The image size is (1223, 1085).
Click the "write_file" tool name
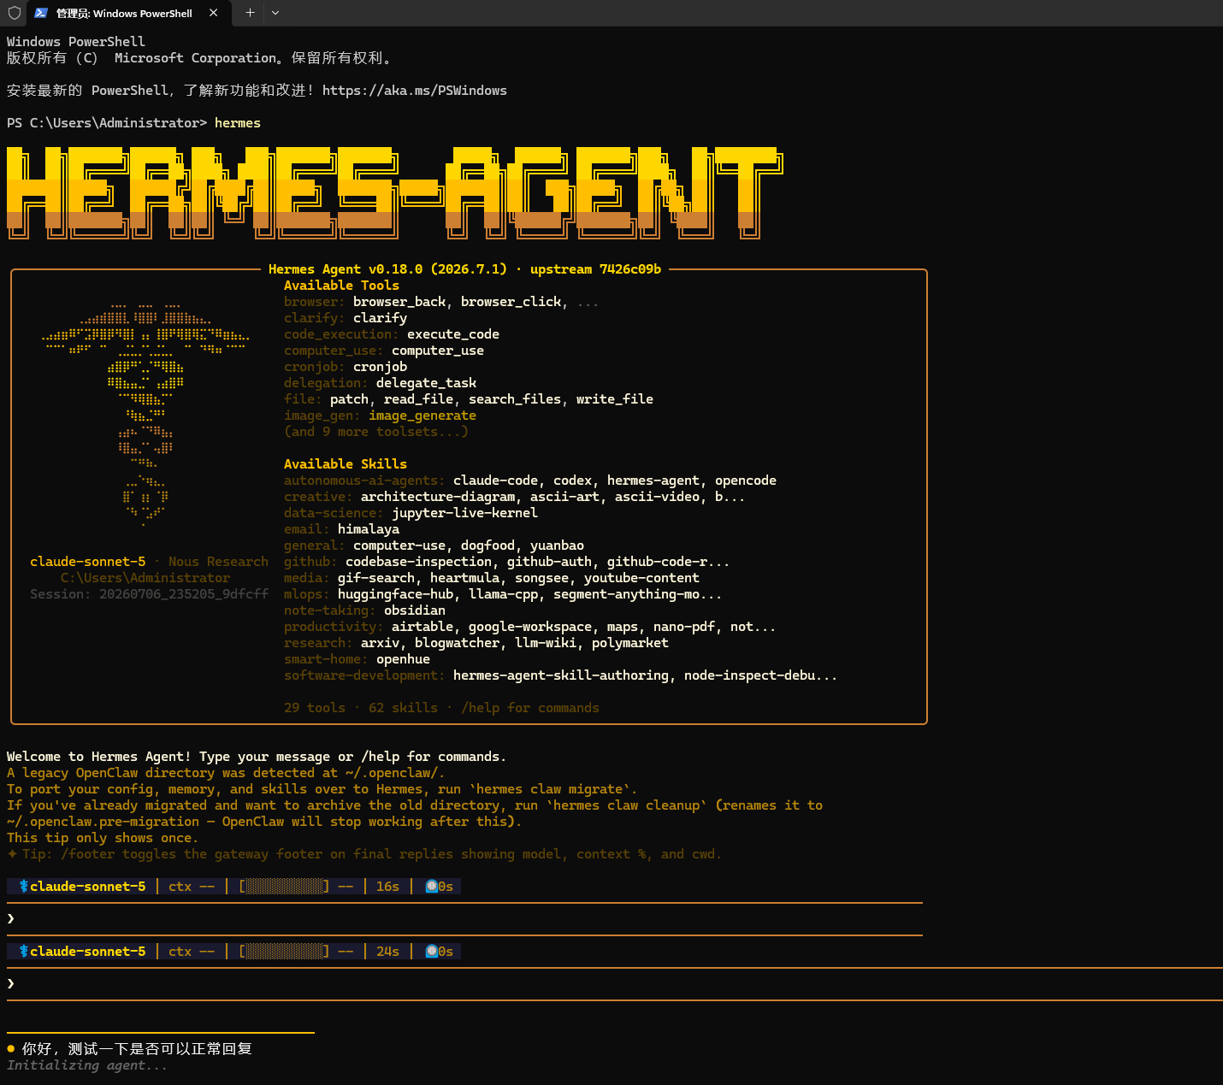[x=615, y=399]
